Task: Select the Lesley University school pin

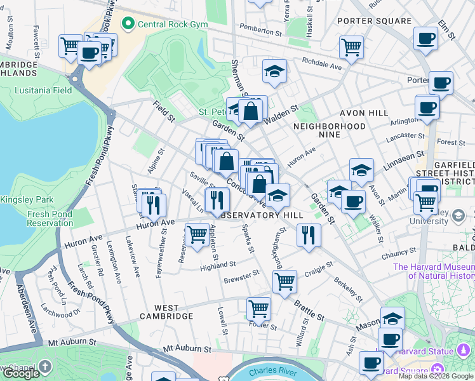Action: coord(458,216)
